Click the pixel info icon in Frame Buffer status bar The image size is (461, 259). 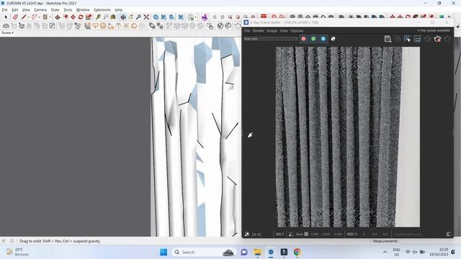tap(247, 234)
